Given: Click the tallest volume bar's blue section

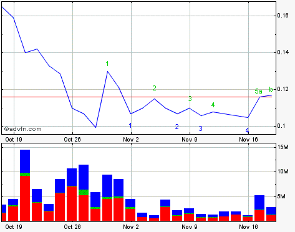Looking at the screenshot, I should click(25, 162).
